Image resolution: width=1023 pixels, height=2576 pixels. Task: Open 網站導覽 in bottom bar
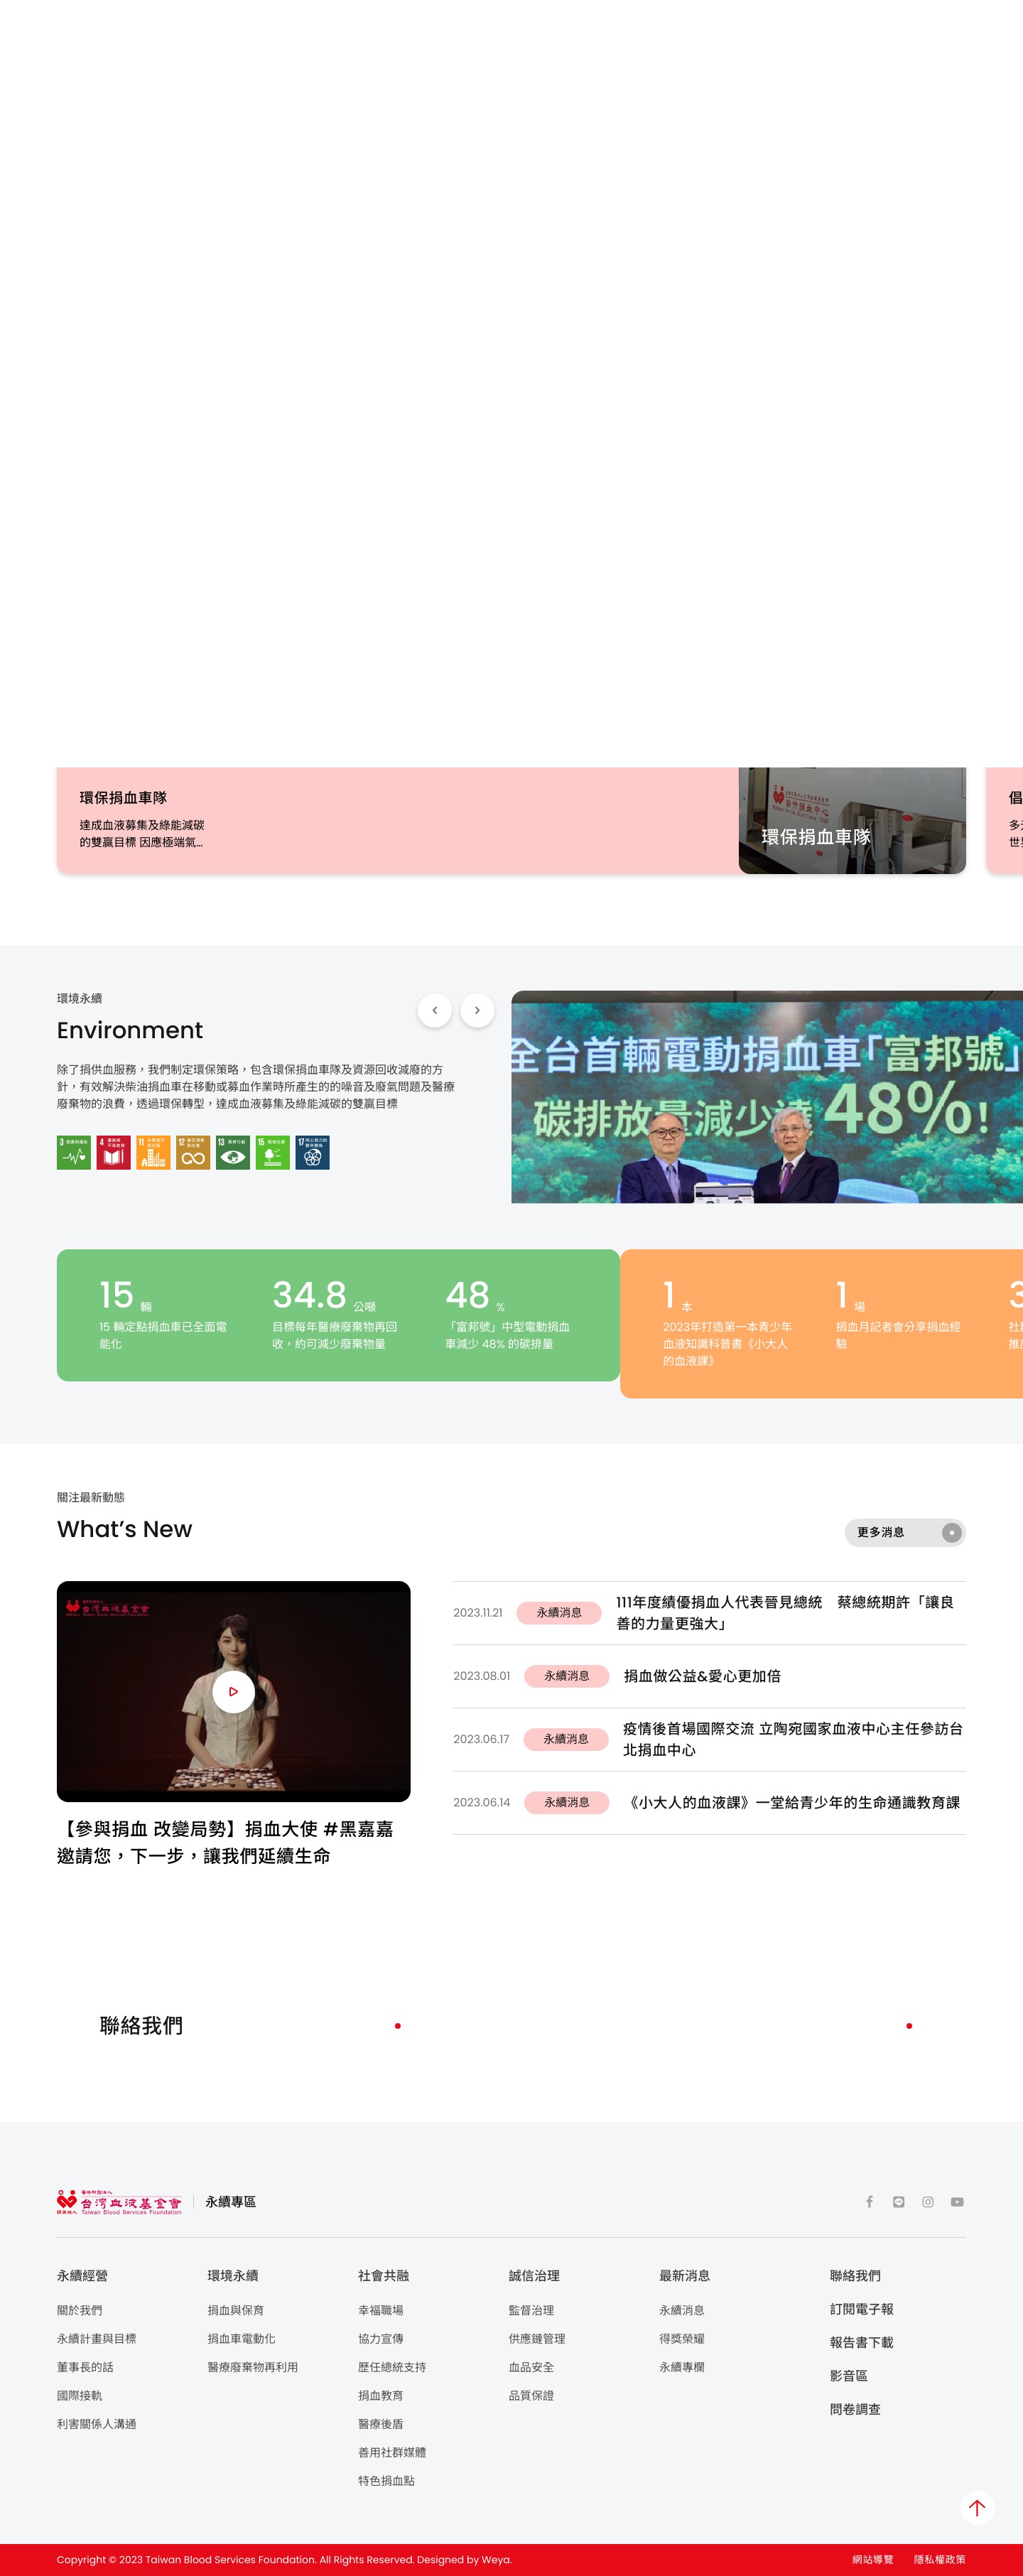872,2559
